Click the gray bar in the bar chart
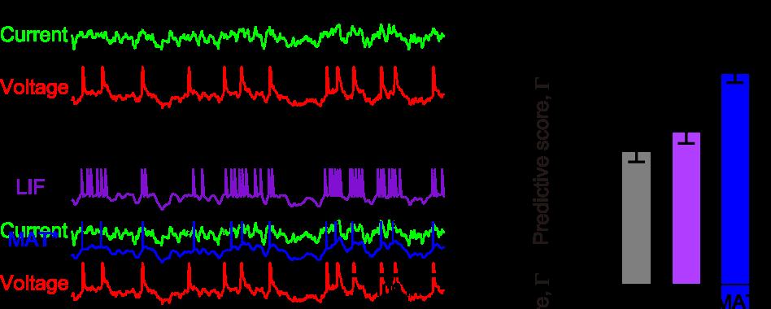The image size is (771, 309). (x=636, y=218)
